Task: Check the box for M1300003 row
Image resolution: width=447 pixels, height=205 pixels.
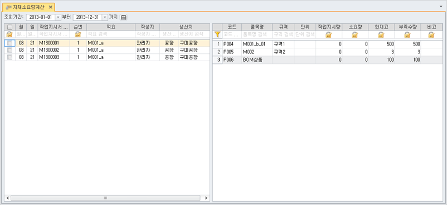Action: [9, 57]
